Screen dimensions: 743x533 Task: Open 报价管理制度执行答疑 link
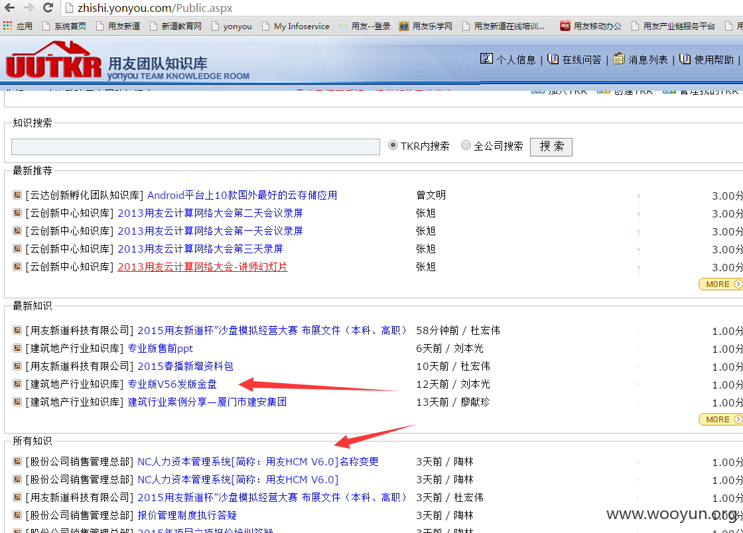tap(186, 516)
